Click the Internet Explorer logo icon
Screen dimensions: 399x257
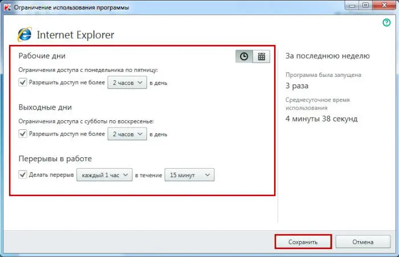pyautogui.click(x=25, y=34)
